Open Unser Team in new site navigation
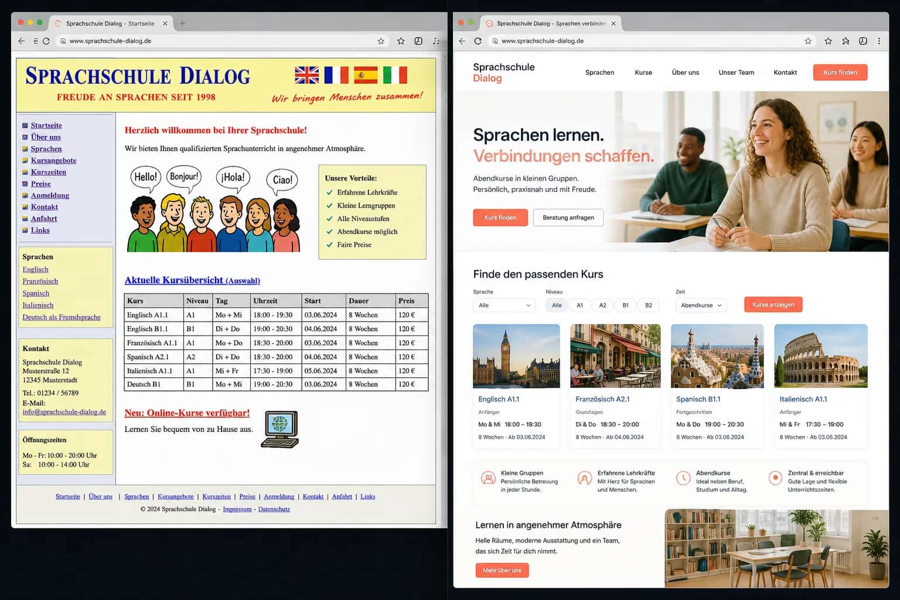 click(x=736, y=73)
